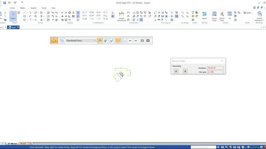Toggle unchecked IntelliSketch checkbox, third column bottom row
This screenshot has height=149, width=266.
(x=97, y=19)
